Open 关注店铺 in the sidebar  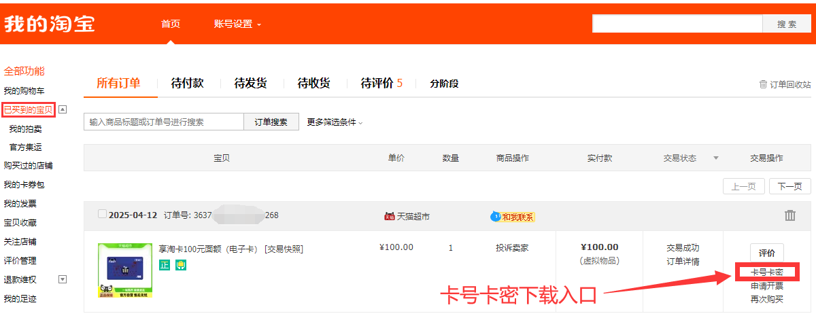point(20,241)
